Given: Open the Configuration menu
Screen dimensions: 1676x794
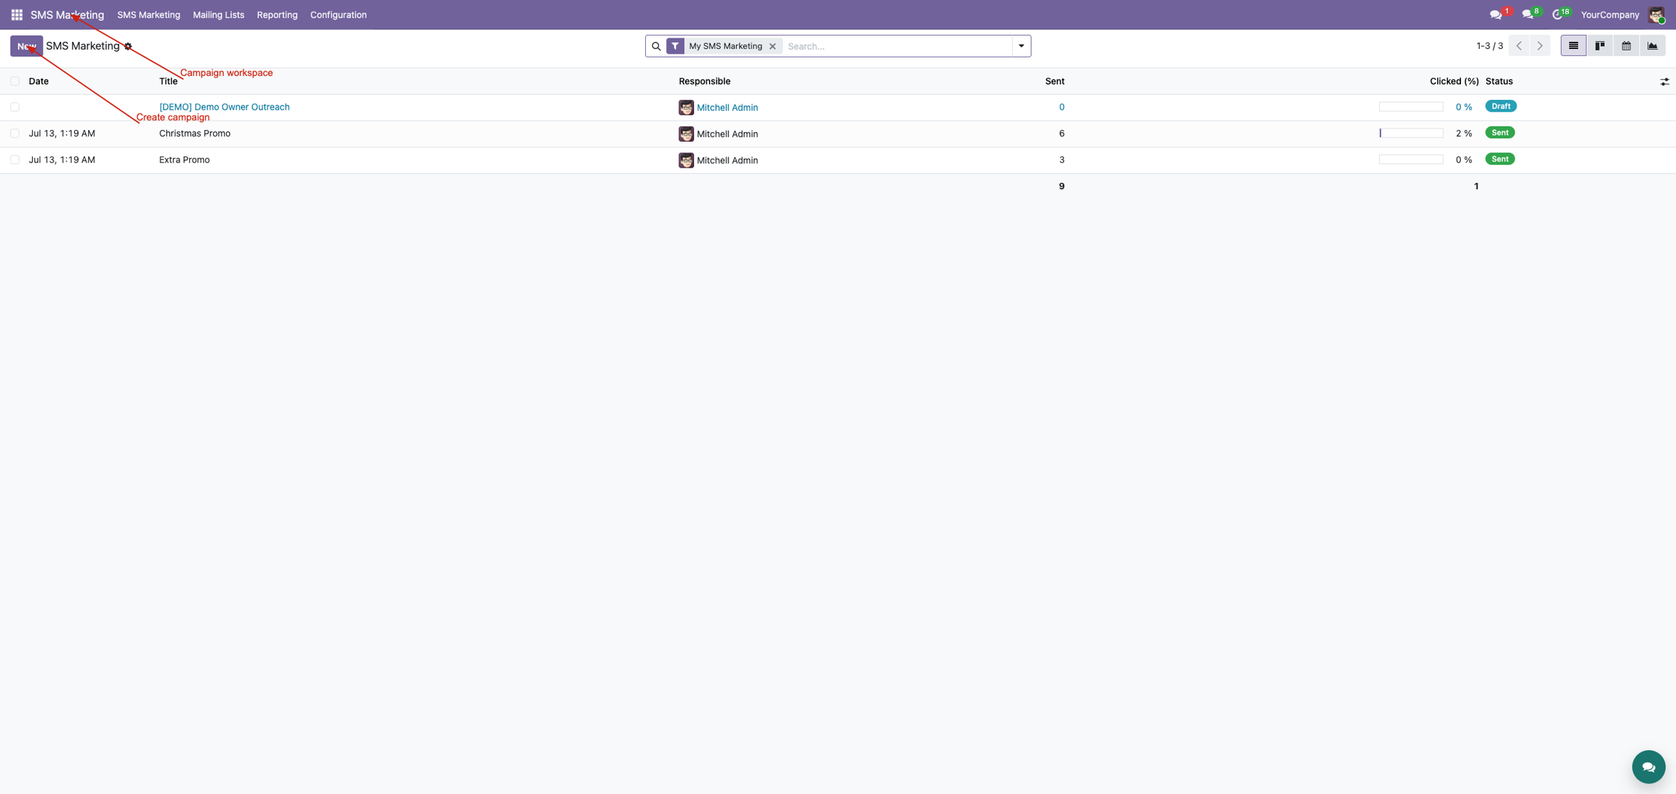Looking at the screenshot, I should click(338, 15).
